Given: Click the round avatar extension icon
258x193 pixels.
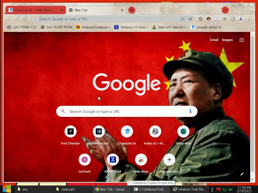Looking at the screenshot, I should 209,19.
